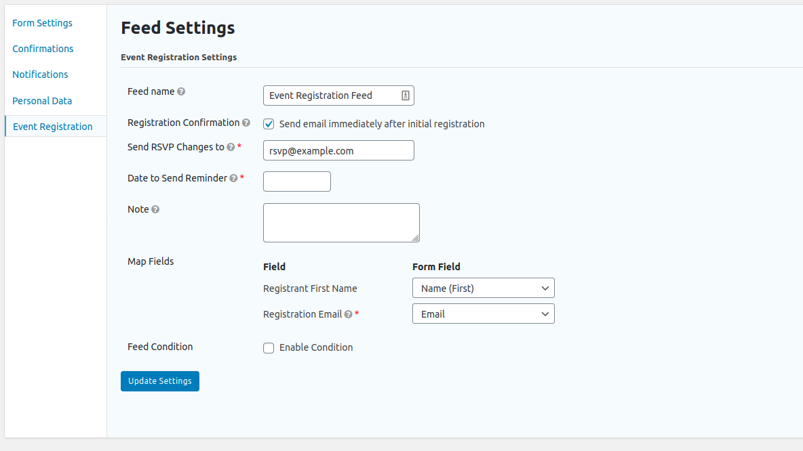Click help icon beside Registration Email
This screenshot has height=451, width=803.
tap(348, 314)
